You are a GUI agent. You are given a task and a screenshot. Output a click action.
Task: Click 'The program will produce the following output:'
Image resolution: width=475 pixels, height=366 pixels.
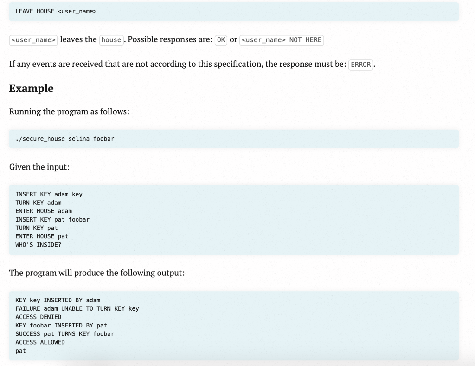(97, 273)
